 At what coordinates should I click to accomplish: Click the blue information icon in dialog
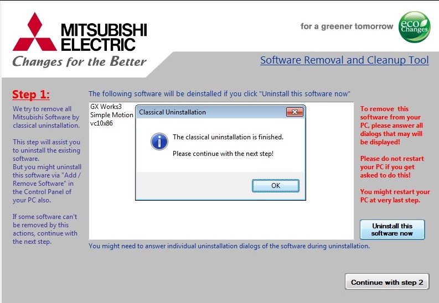[x=159, y=142]
